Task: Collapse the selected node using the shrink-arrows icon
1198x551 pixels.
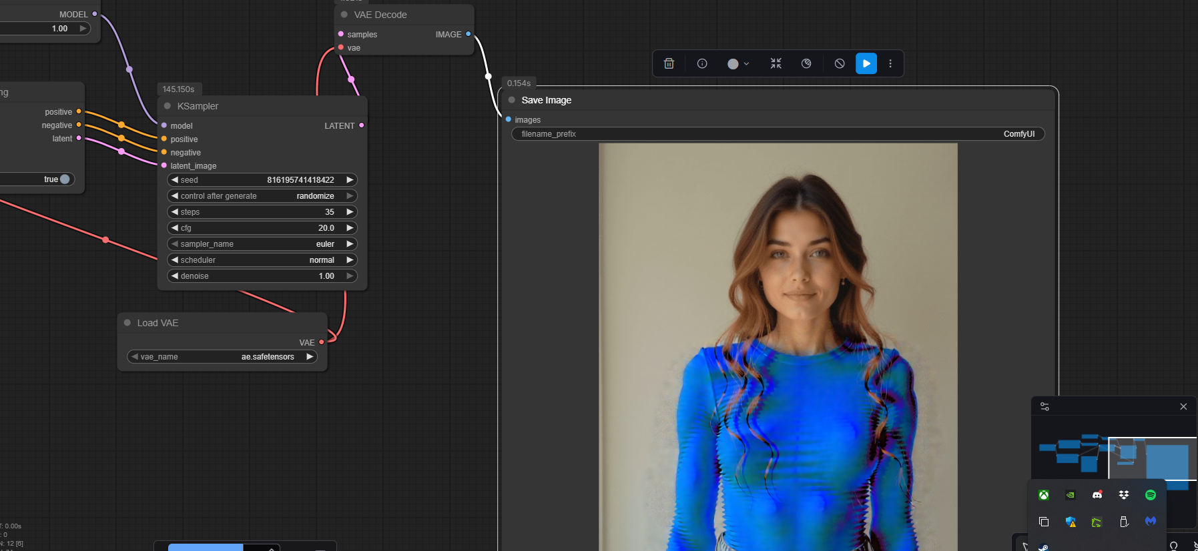Action: pos(776,63)
